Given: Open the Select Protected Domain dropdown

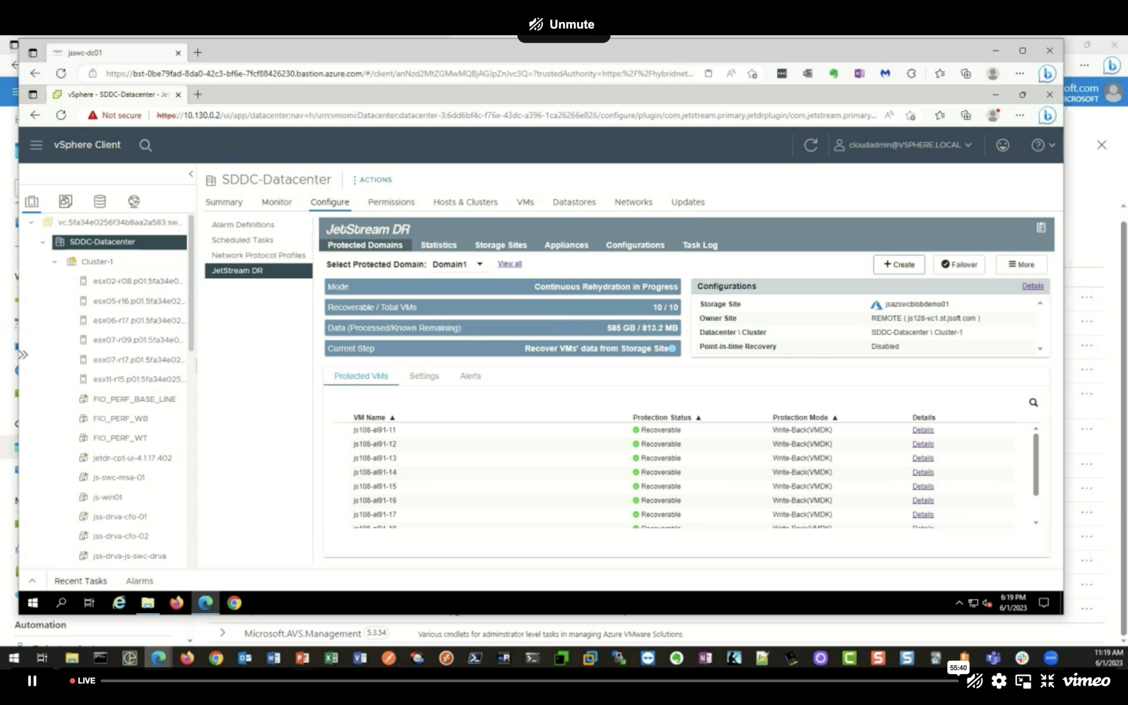Looking at the screenshot, I should point(480,264).
